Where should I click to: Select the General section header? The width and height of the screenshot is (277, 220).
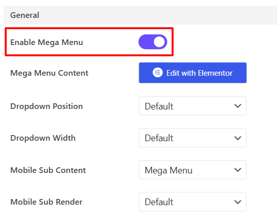pyautogui.click(x=140, y=15)
